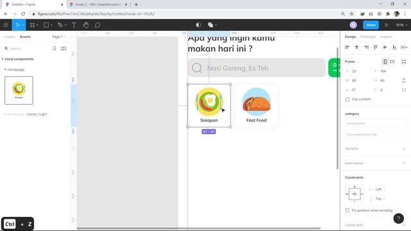411x231 pixels.
Task: Select the Text tool
Action: 74,25
